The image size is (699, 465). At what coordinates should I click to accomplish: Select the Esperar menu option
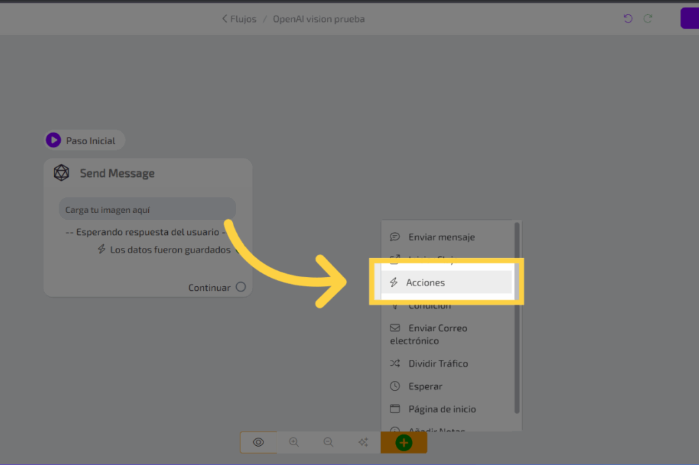(425, 386)
